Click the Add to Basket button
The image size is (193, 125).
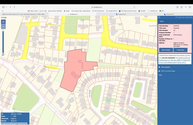click(166, 50)
